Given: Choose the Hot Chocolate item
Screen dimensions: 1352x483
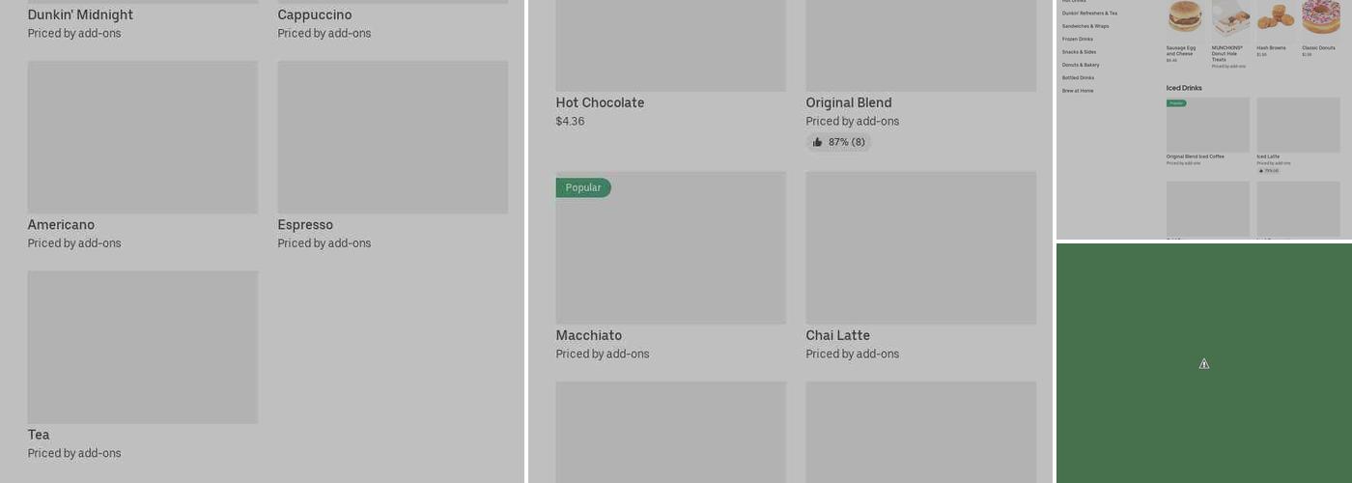Looking at the screenshot, I should click(x=600, y=103).
